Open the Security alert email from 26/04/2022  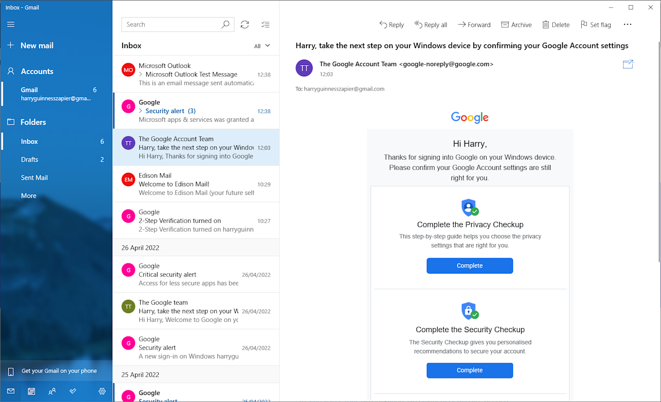196,347
